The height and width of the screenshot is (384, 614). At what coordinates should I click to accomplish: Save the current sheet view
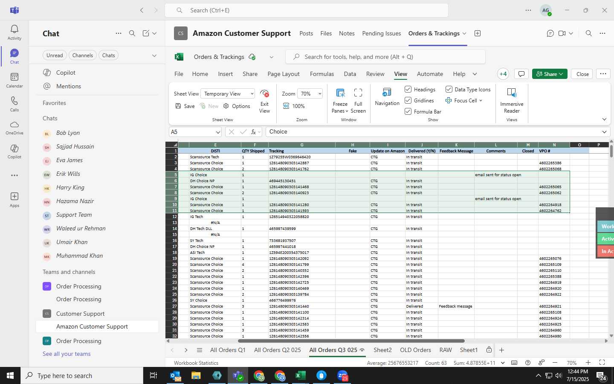(185, 106)
